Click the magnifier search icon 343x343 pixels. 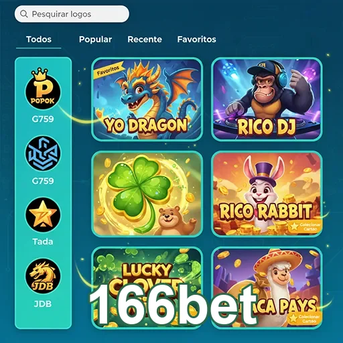(24, 14)
